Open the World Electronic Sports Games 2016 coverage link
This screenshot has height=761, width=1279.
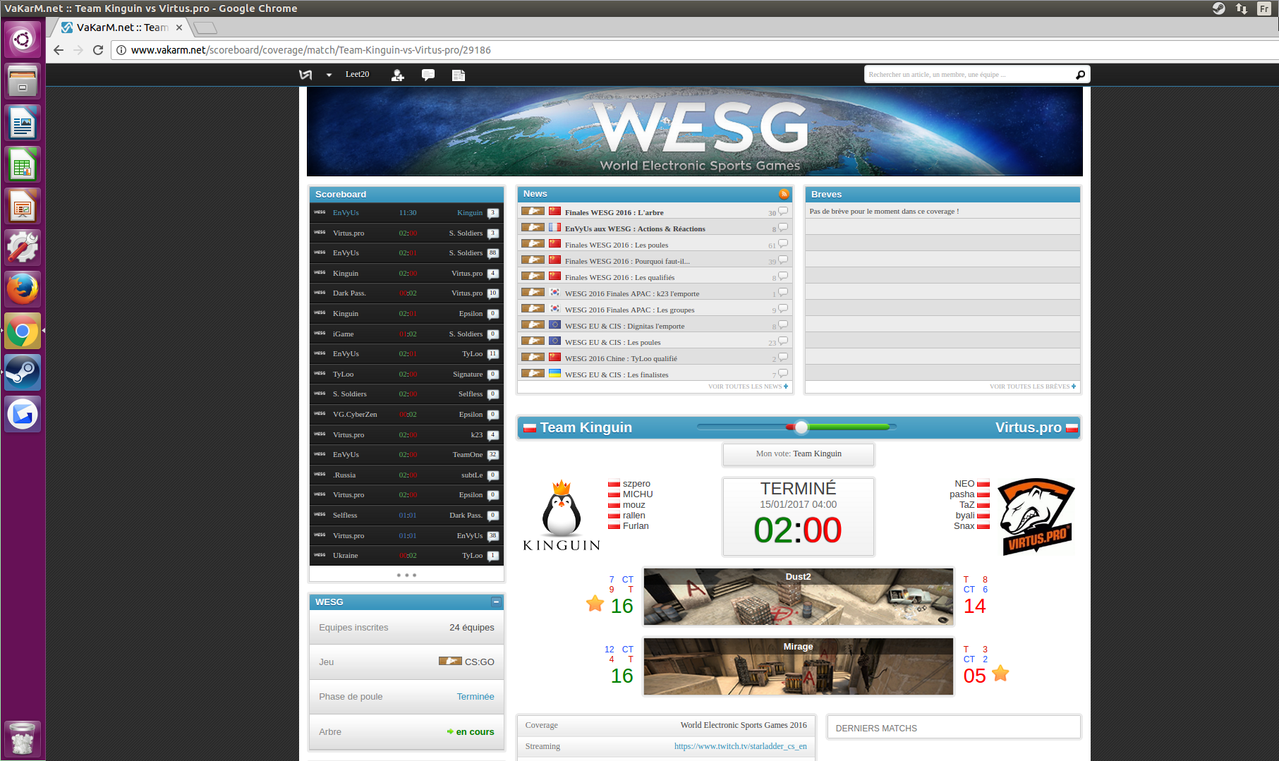pos(744,725)
